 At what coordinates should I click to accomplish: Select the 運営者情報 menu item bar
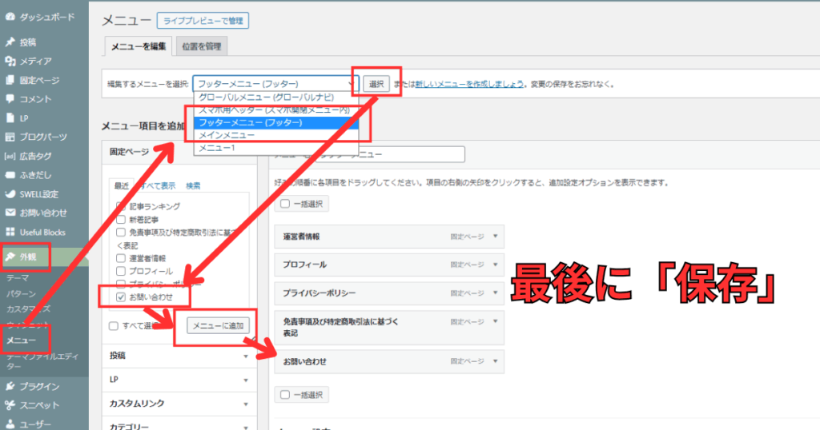(389, 237)
